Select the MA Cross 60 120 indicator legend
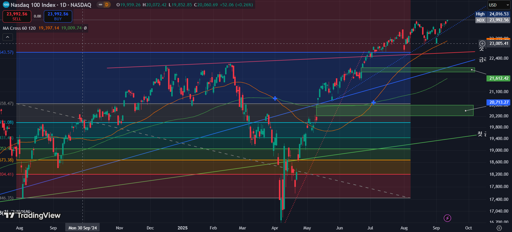 point(19,28)
